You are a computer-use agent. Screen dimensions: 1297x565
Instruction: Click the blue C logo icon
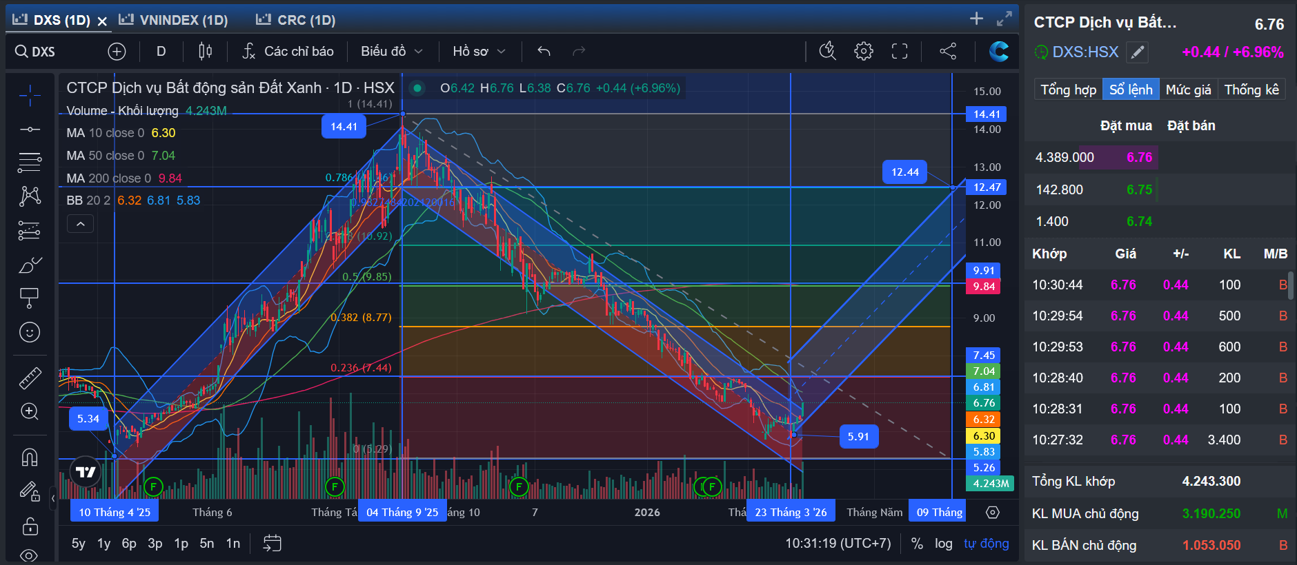coord(998,51)
